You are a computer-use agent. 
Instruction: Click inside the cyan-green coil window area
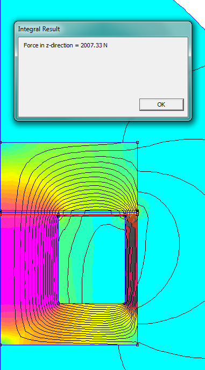[92, 260]
